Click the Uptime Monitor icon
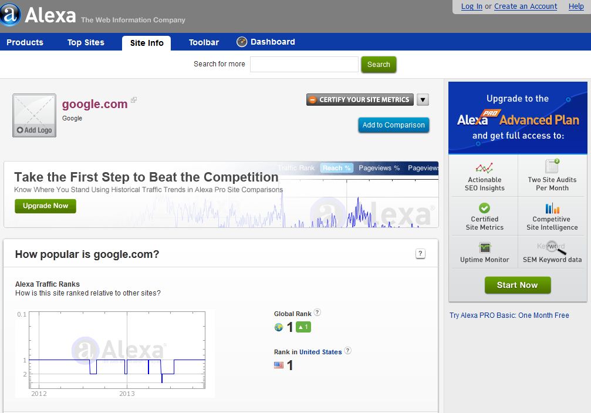Screen dimensions: 591x413 click(484, 247)
